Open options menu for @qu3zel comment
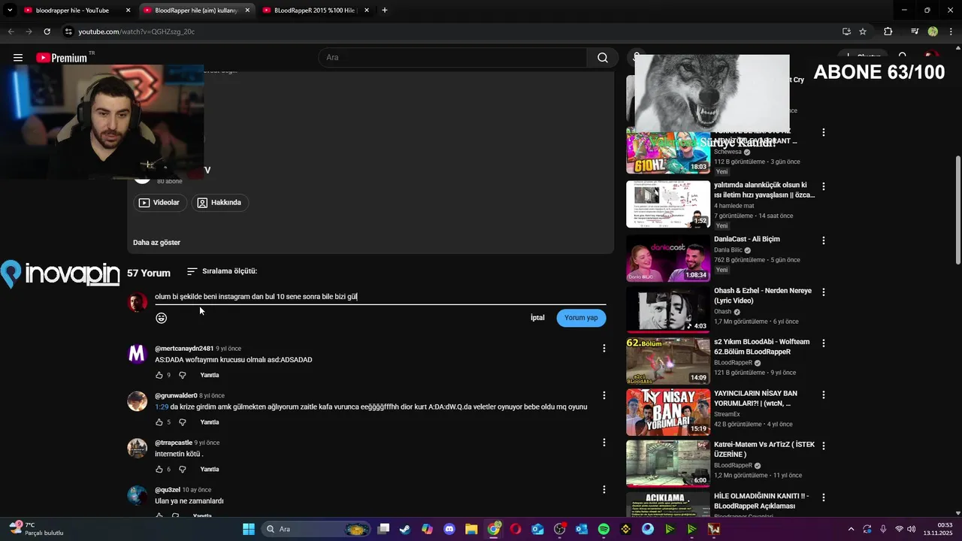This screenshot has width=962, height=541. [x=604, y=489]
